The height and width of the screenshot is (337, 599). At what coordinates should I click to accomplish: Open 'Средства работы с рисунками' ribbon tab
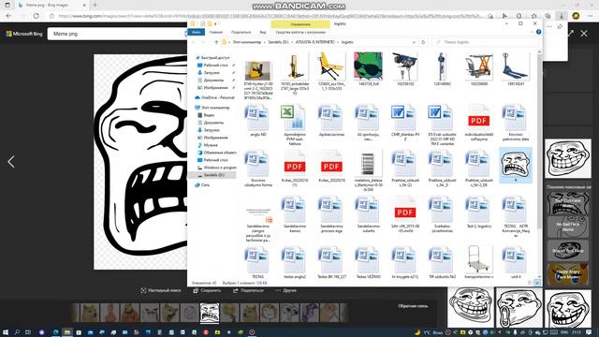point(300,32)
